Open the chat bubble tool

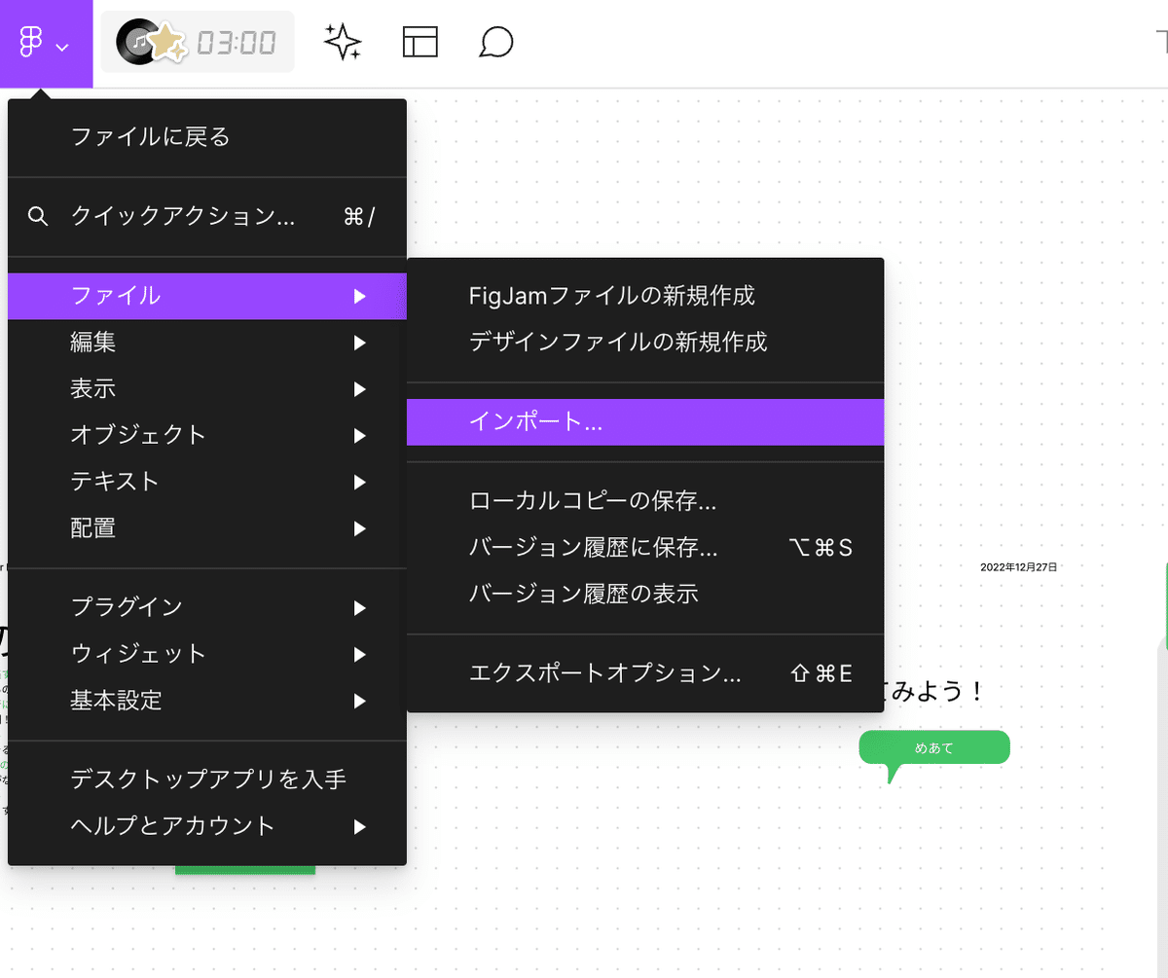click(495, 42)
